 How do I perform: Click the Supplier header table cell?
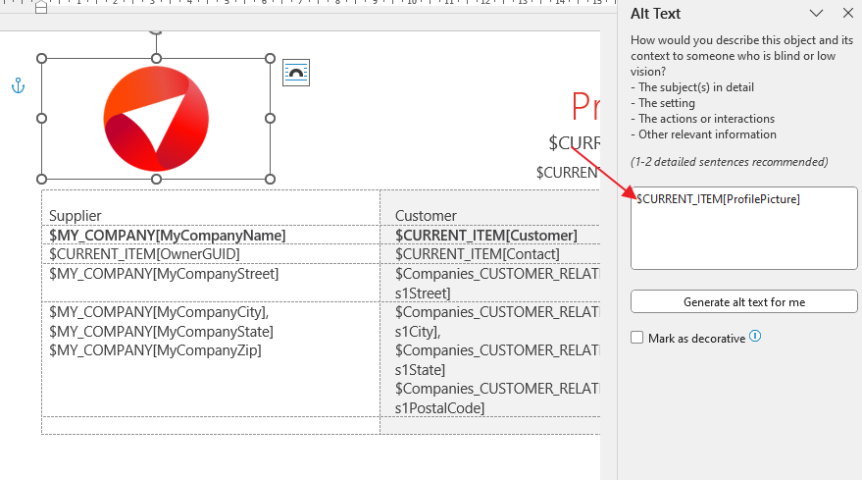pos(210,215)
